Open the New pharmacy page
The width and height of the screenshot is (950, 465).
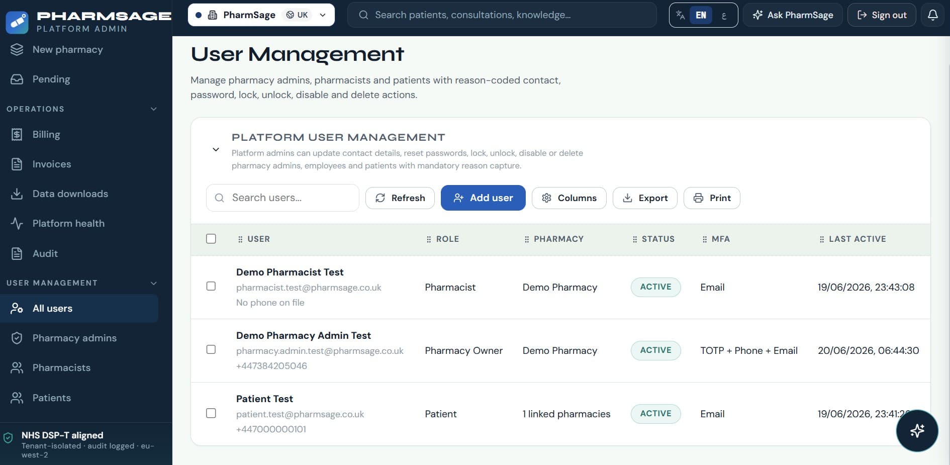pos(79,49)
